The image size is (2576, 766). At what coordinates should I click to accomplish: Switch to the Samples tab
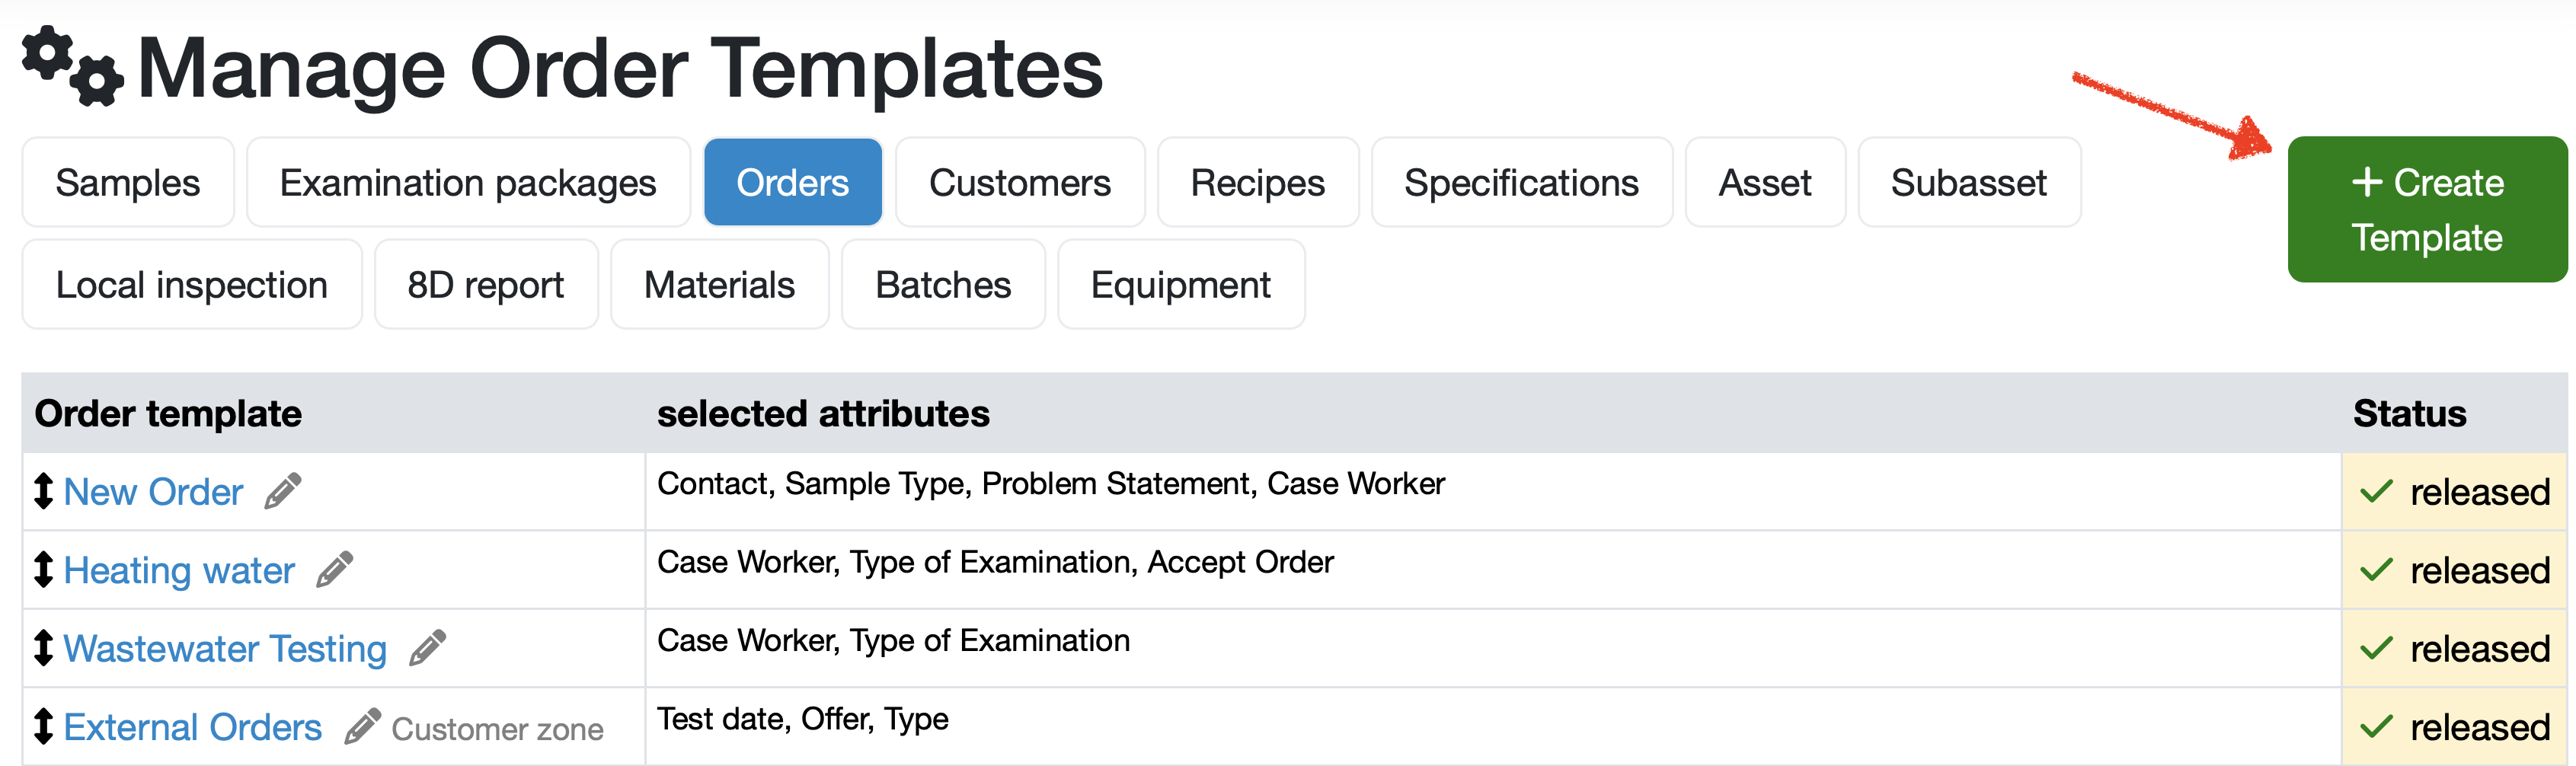point(128,183)
